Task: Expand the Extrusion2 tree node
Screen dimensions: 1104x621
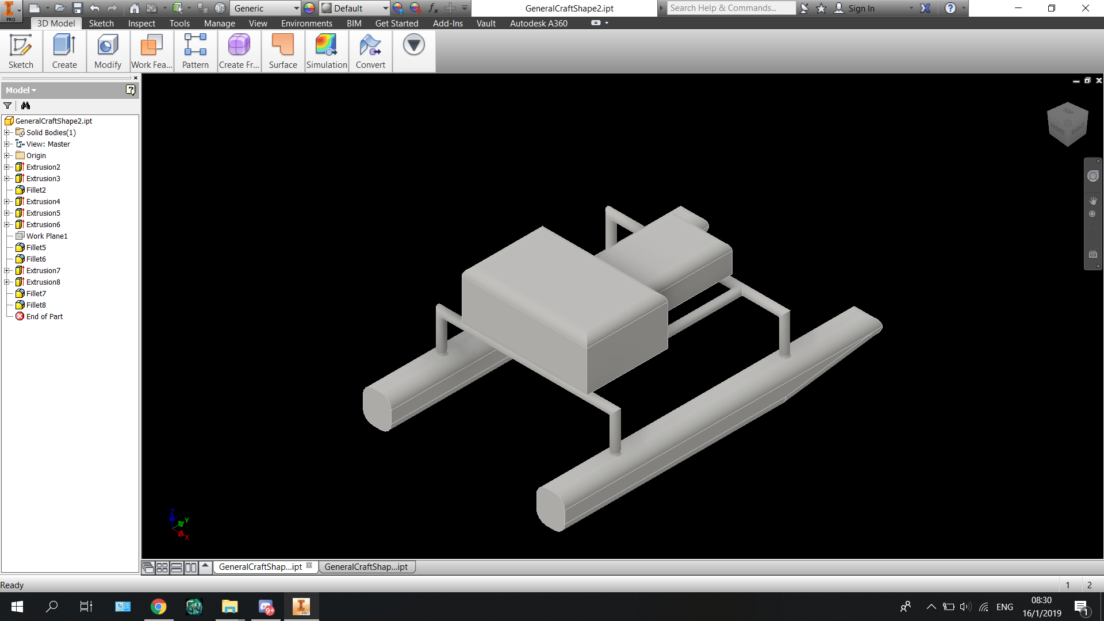Action: (x=7, y=167)
